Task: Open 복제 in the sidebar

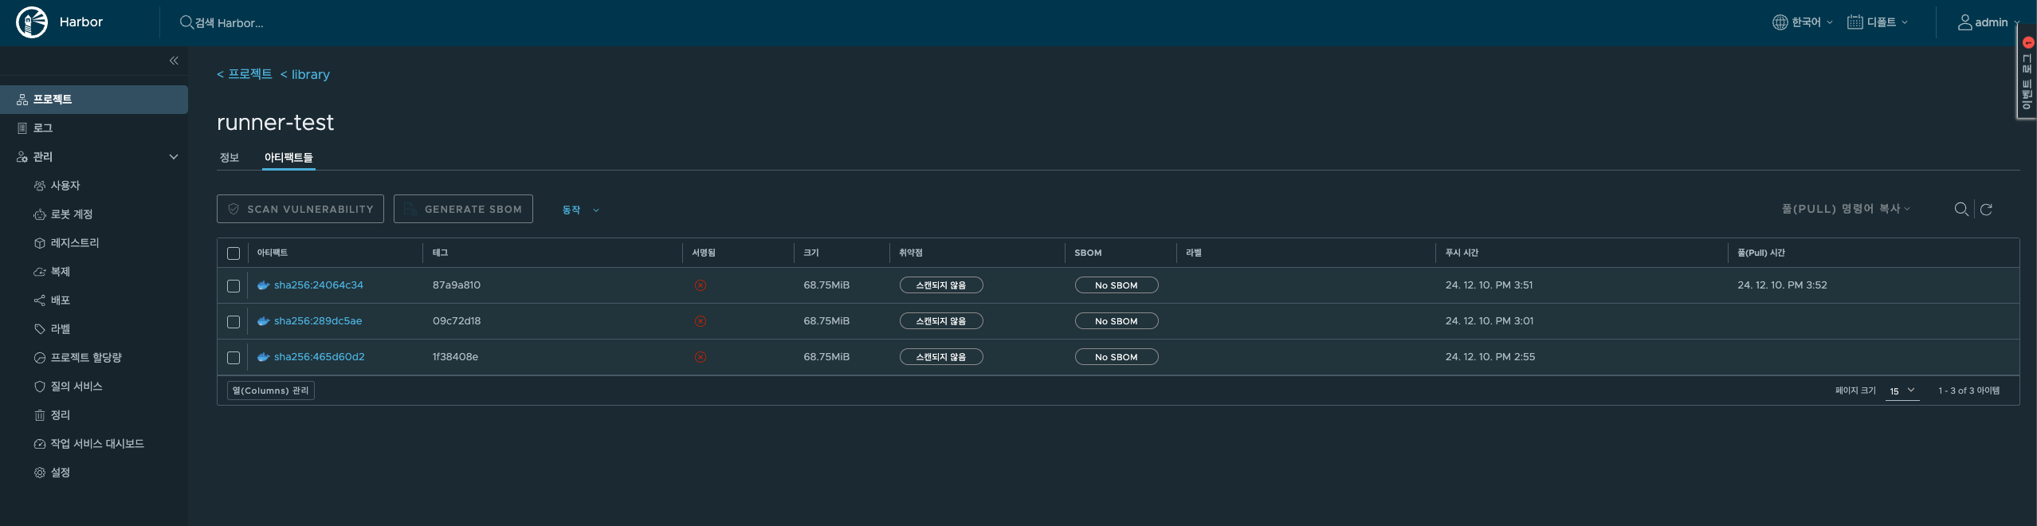Action: click(x=94, y=272)
